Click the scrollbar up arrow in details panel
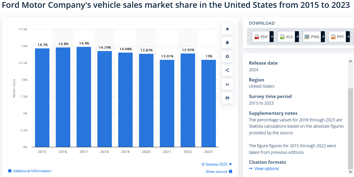This screenshot has width=354, height=177. coord(350,61)
